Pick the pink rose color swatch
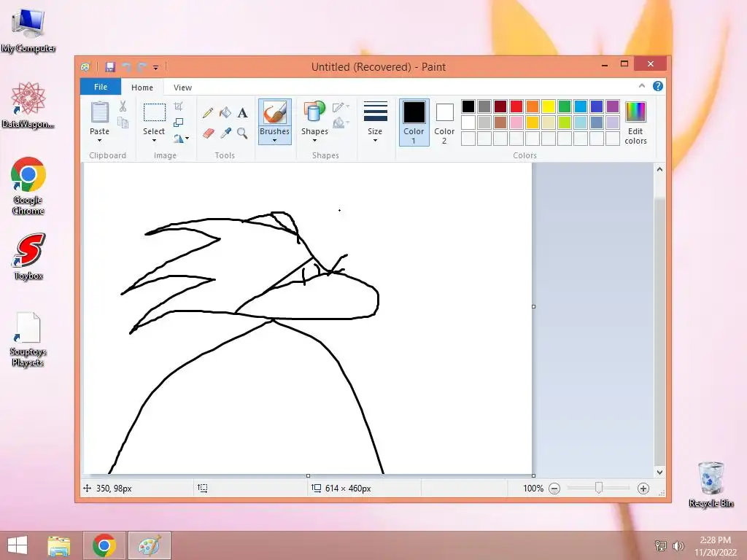Viewport: 747px width, 560px height. [x=516, y=122]
